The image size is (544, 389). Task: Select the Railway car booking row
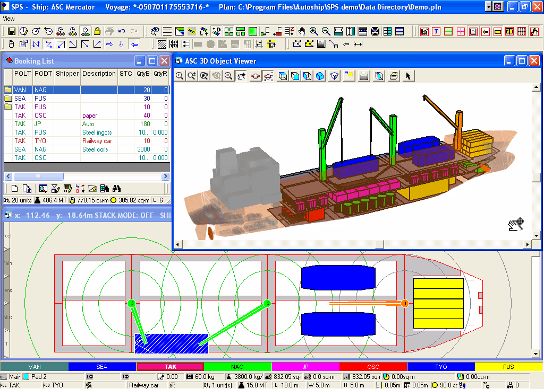point(97,141)
